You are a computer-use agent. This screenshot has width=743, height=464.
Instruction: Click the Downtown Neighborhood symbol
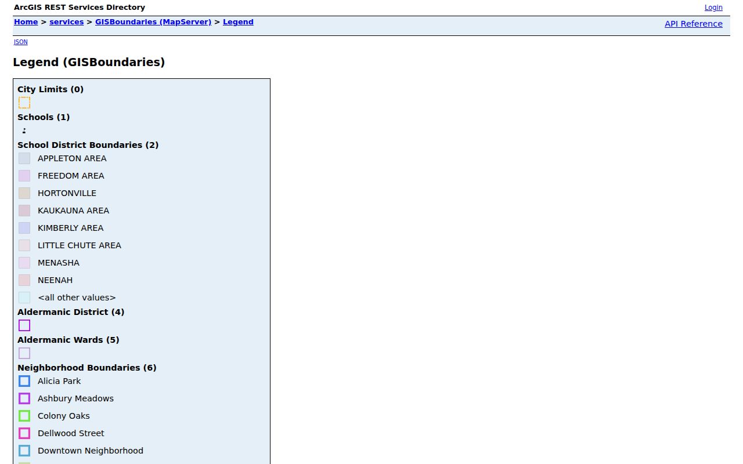24,451
